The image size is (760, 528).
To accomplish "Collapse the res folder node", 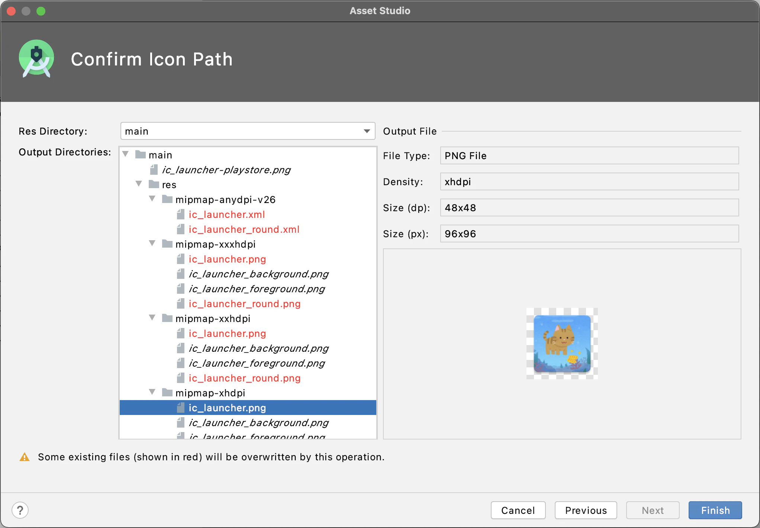I will click(139, 184).
